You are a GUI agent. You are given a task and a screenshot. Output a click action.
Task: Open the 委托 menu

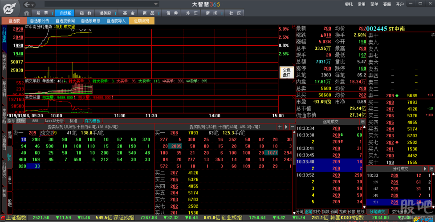click(x=349, y=4)
